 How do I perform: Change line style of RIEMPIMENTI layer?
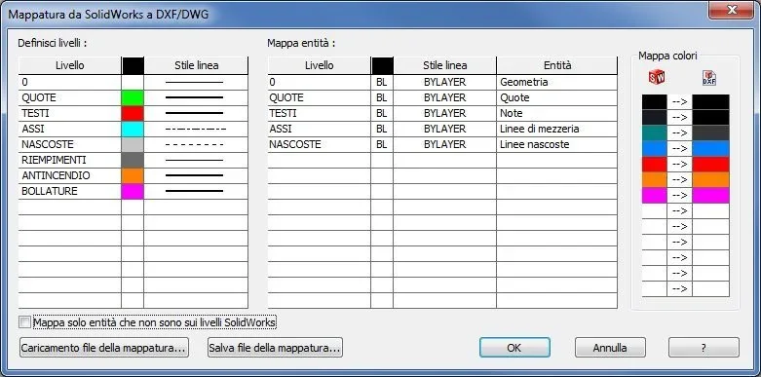(196, 160)
